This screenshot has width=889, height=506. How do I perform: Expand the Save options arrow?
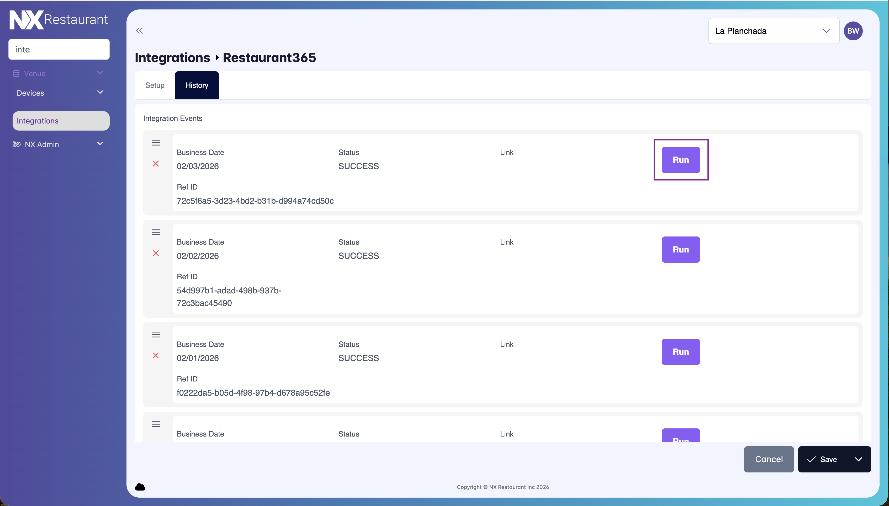coord(858,459)
